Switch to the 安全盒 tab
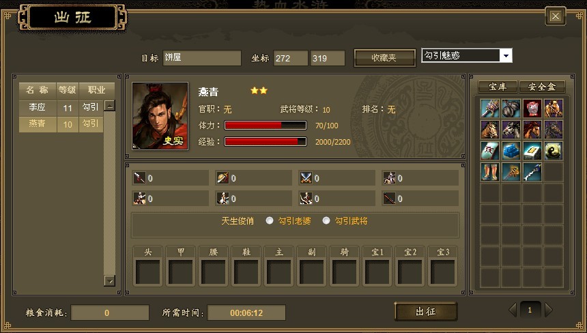Viewport: 587px width, 333px height. point(542,87)
